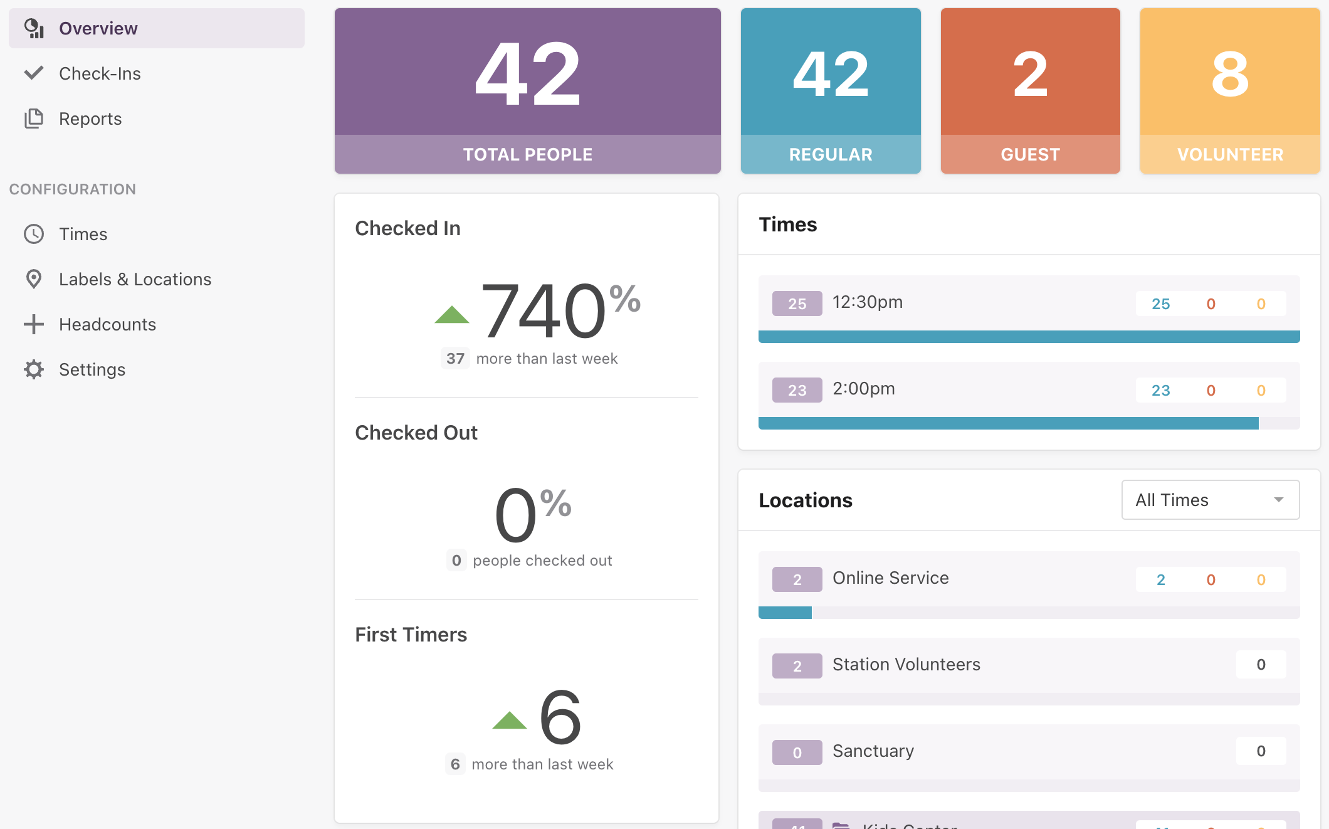Click the Guest count card

pos(1031,91)
